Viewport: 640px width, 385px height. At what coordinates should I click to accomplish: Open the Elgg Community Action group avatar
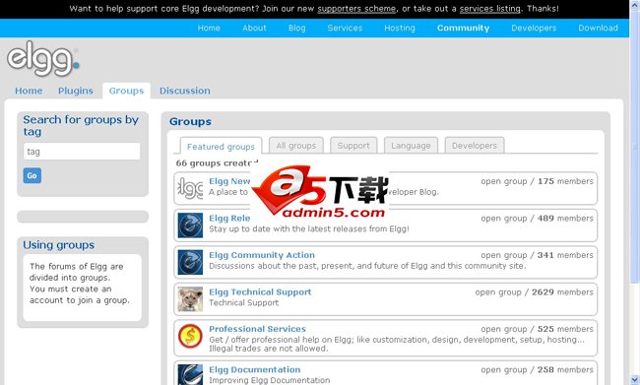pos(190,262)
